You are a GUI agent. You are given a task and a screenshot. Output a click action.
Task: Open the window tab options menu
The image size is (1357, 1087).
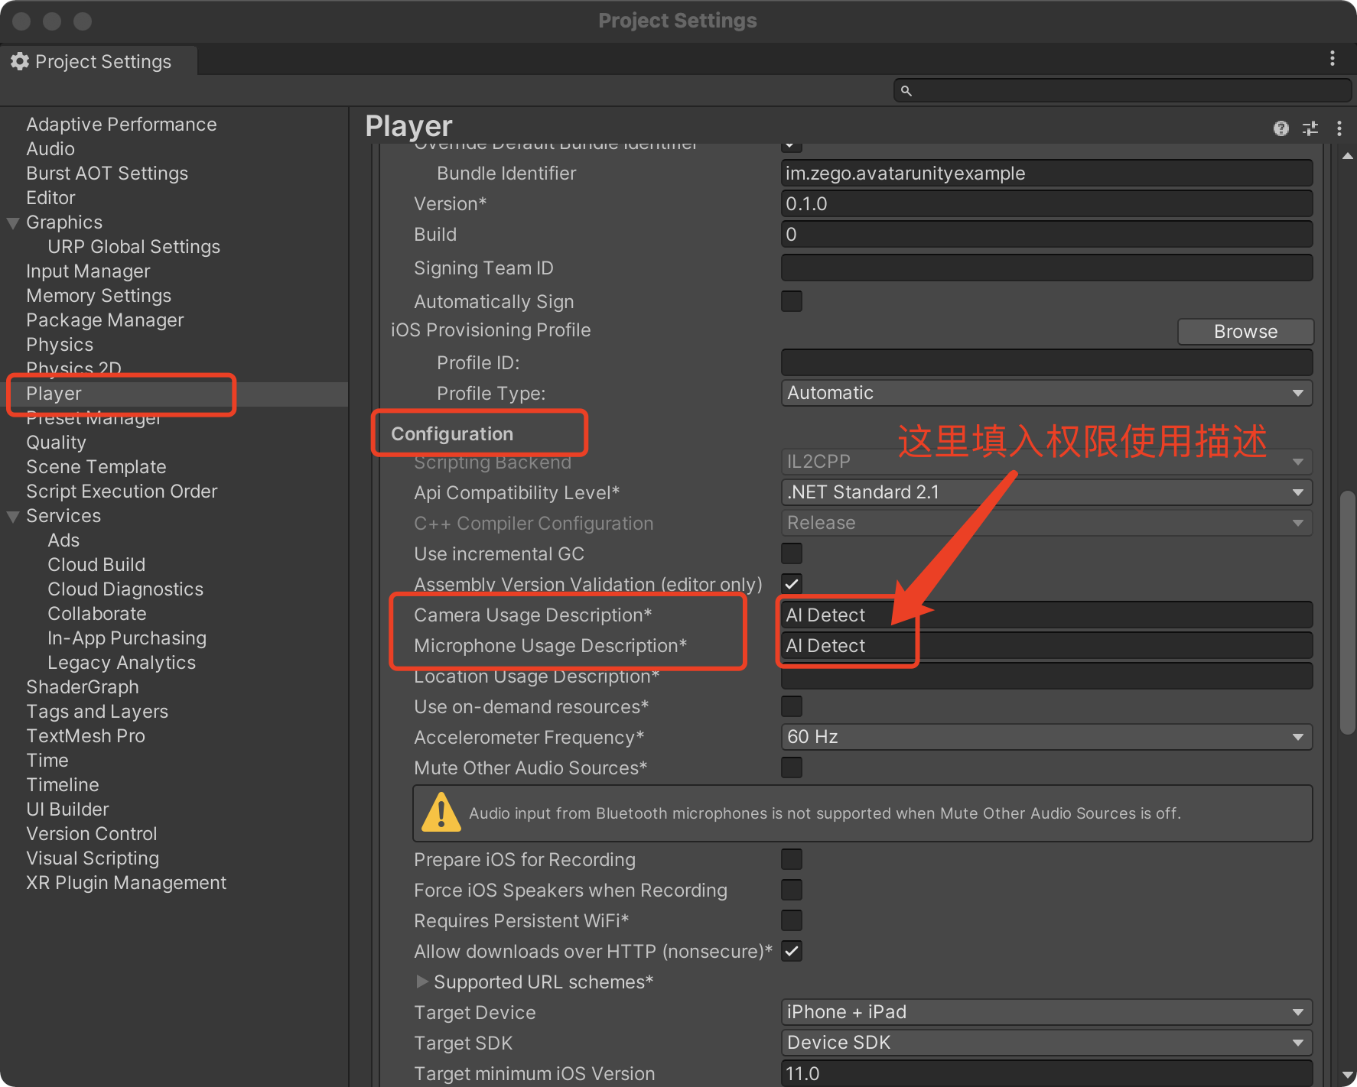[x=1332, y=59]
